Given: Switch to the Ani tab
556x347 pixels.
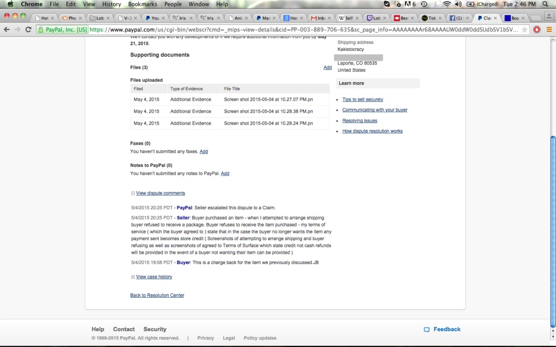Looking at the screenshot, I should 237,18.
